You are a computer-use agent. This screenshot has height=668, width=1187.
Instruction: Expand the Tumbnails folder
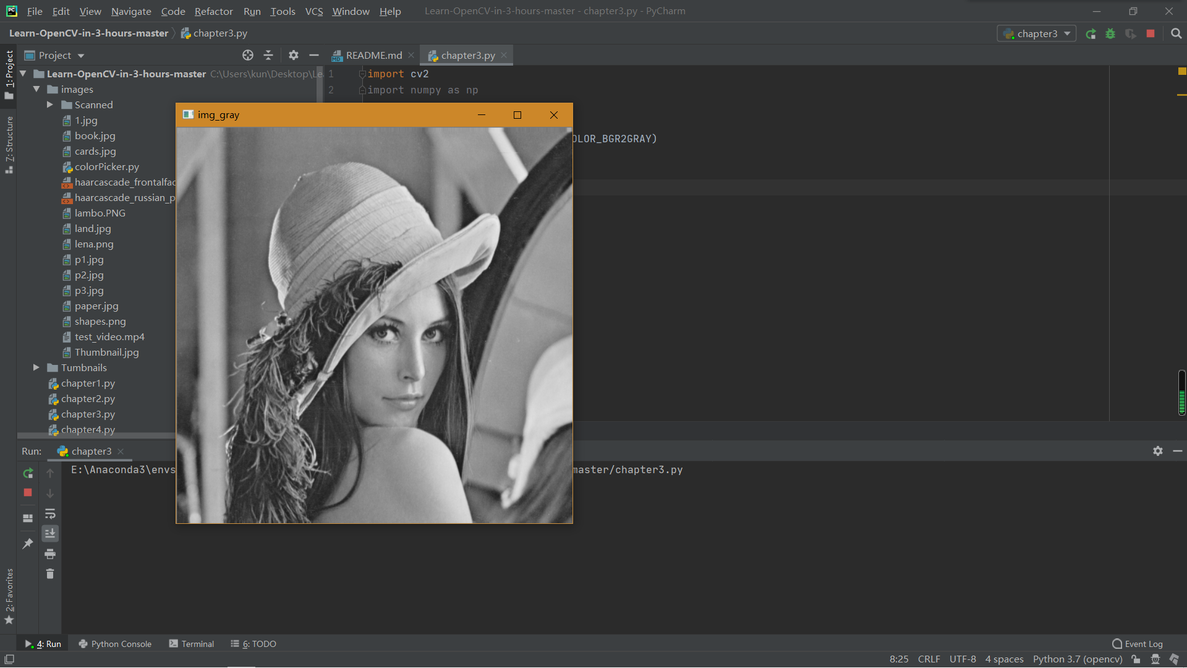click(36, 367)
